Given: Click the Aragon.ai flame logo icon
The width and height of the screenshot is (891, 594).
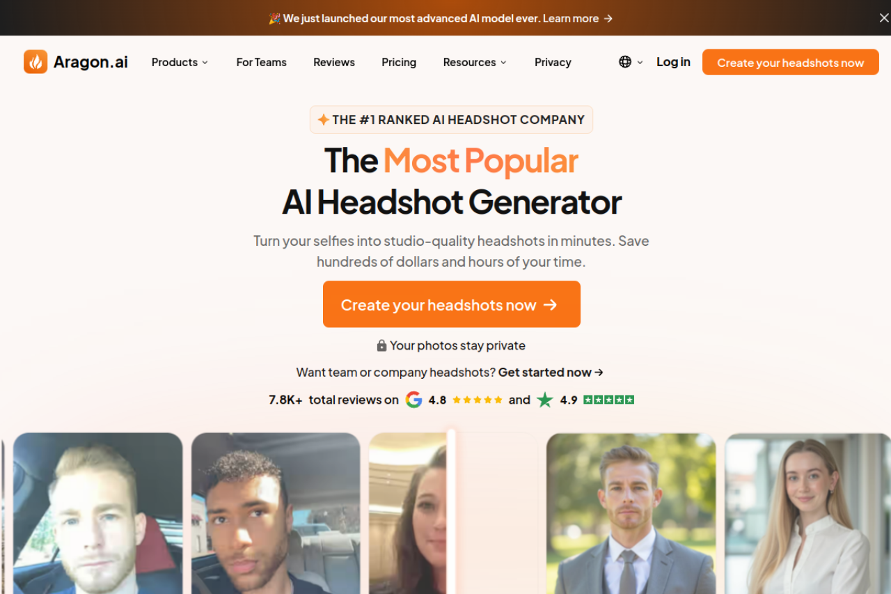Looking at the screenshot, I should tap(36, 62).
